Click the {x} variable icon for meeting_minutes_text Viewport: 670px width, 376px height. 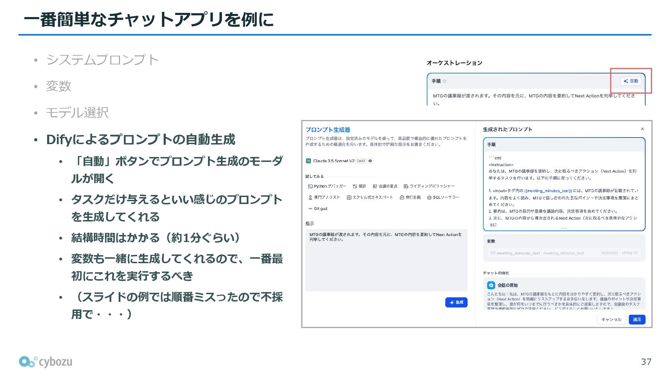[x=493, y=253]
